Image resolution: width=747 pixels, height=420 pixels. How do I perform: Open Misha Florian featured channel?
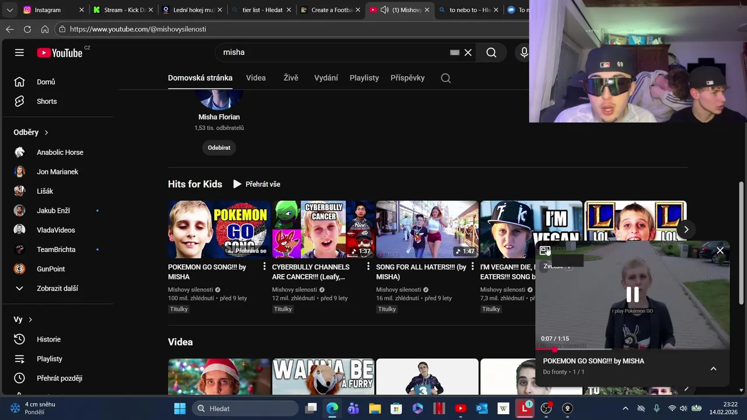click(219, 117)
